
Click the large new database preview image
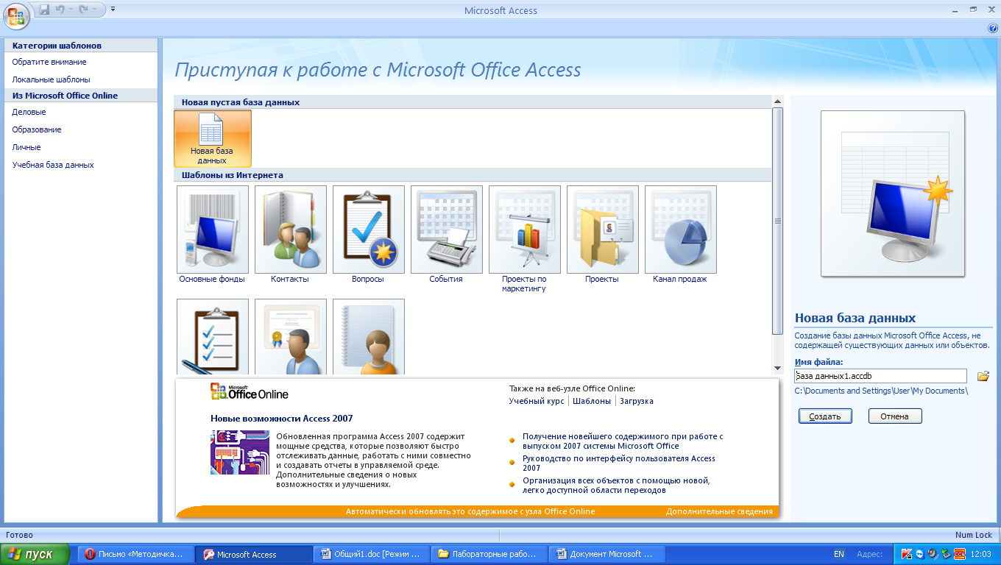coord(893,193)
